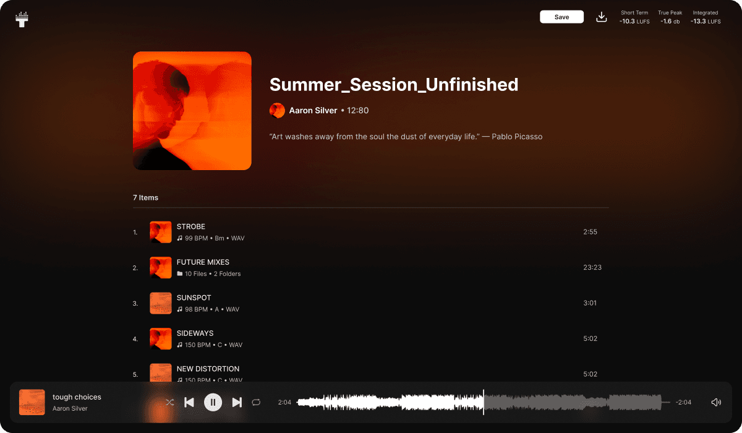742x433 pixels.
Task: Click the SIDEWAYS track thumbnail
Action: [161, 338]
